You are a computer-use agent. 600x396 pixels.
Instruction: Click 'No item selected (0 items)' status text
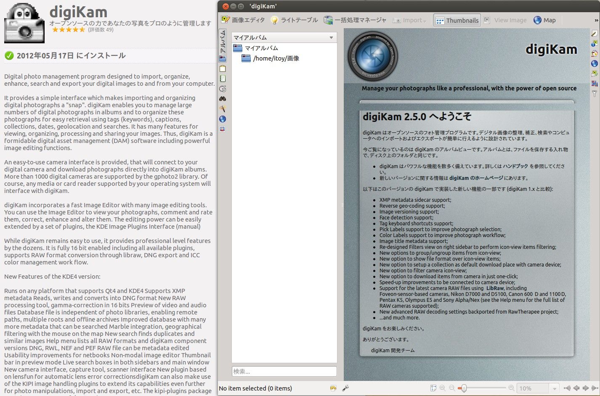point(255,388)
